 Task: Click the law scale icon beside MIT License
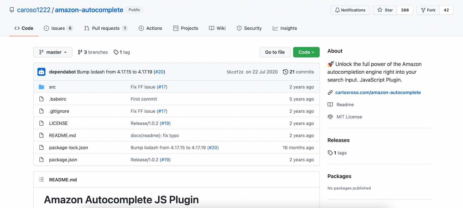coord(330,117)
